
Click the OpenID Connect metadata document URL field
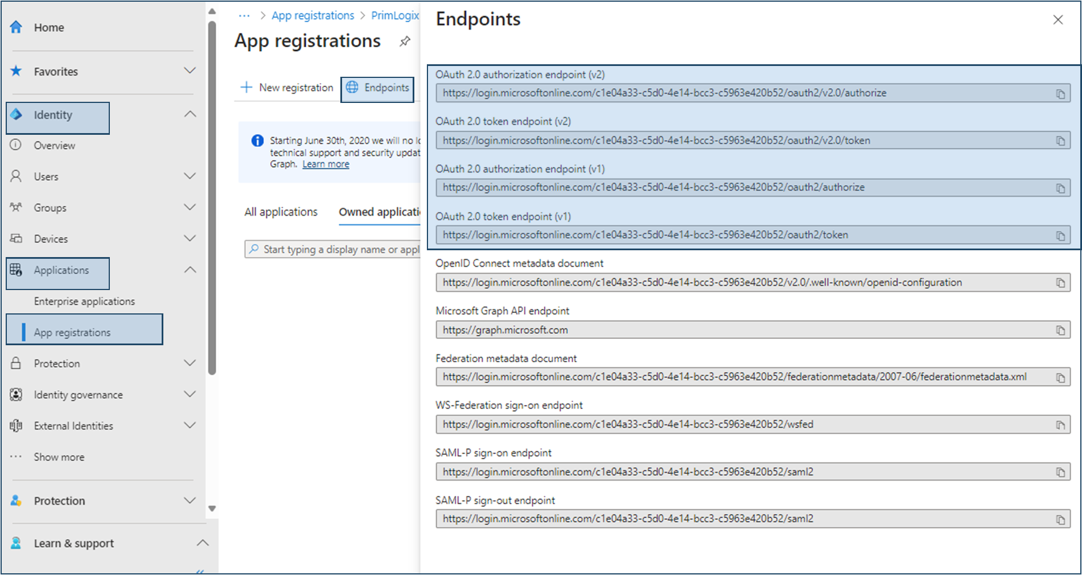coord(753,283)
